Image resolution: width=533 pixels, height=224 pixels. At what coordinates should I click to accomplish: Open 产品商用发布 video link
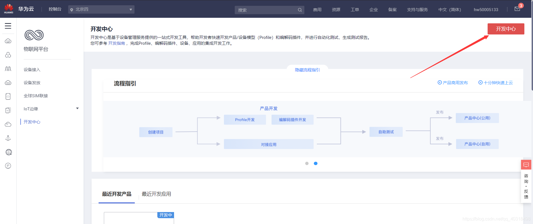[x=455, y=83]
